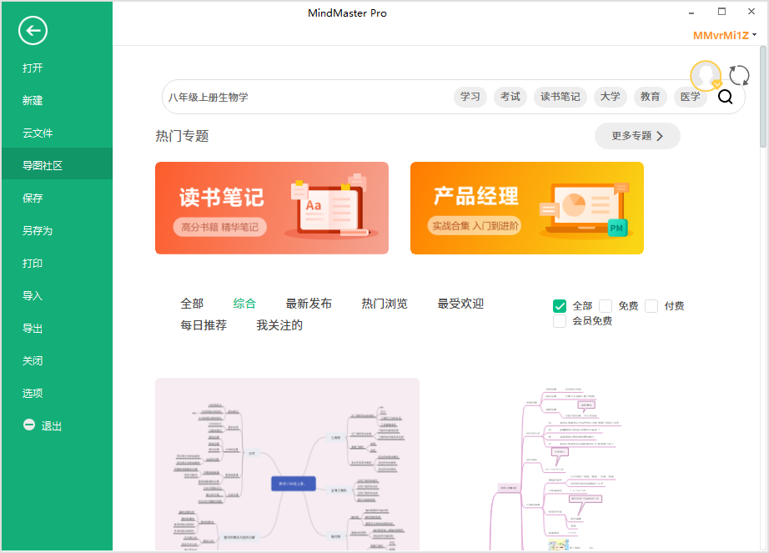769x553 pixels.
Task: Click the search magnifier icon
Action: click(726, 97)
